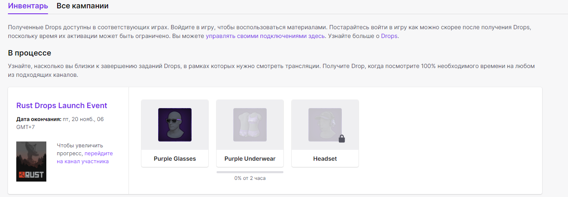Click the Rust game cover thumbnail
568x197 pixels.
point(31,162)
